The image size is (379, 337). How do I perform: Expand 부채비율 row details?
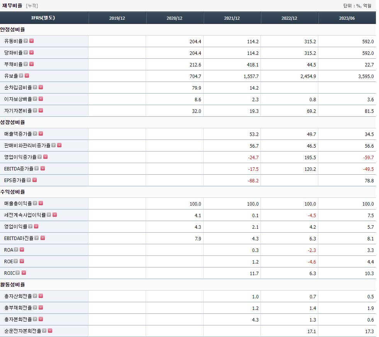pyautogui.click(x=31, y=64)
